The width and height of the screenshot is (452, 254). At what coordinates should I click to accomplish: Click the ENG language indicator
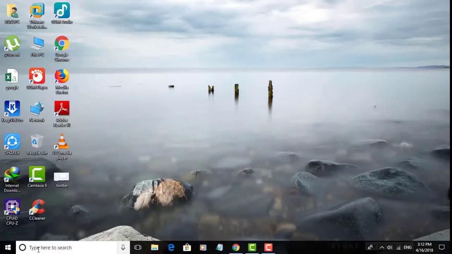(x=408, y=248)
